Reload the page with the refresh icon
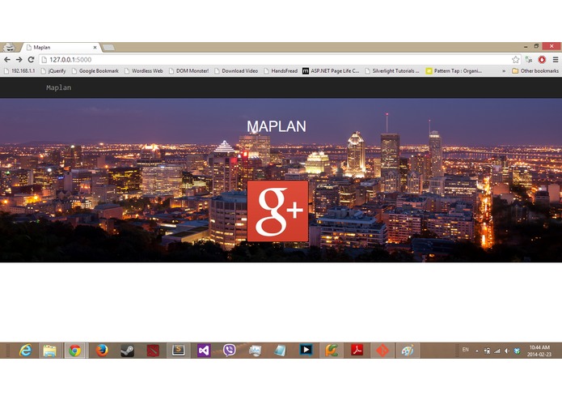The image size is (562, 400). [x=32, y=60]
